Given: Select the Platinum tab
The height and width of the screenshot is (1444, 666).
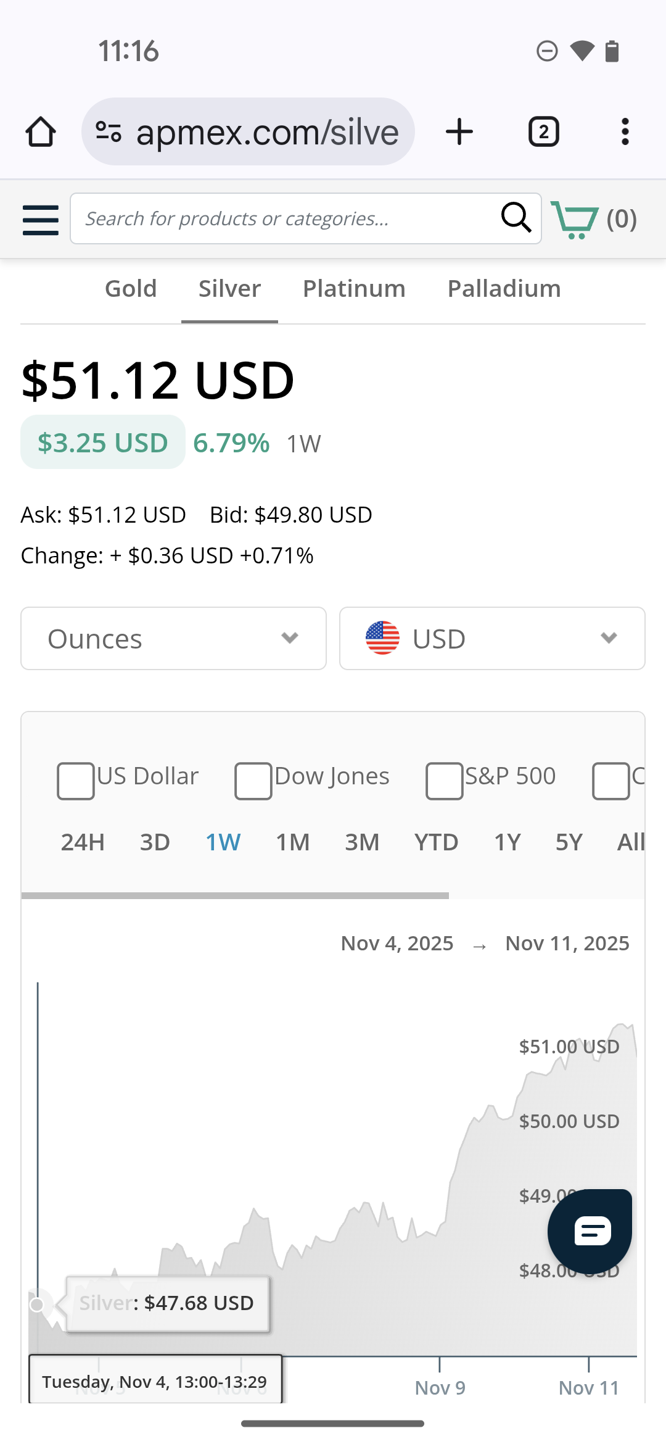Looking at the screenshot, I should point(354,289).
